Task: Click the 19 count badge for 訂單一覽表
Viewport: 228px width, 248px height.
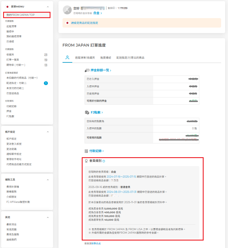Action: tap(46, 60)
